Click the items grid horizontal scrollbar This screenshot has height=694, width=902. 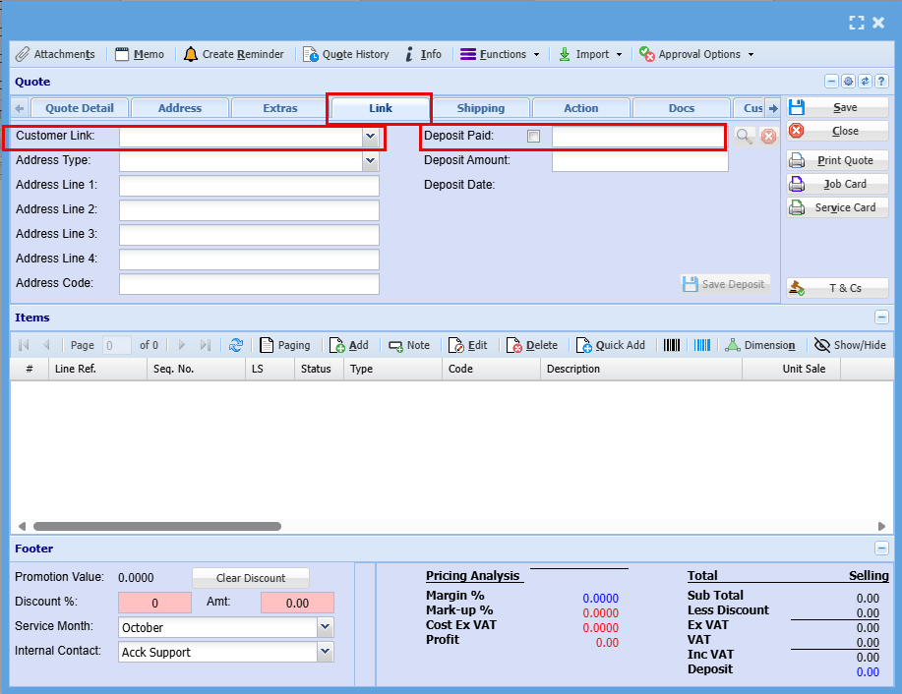[x=157, y=527]
